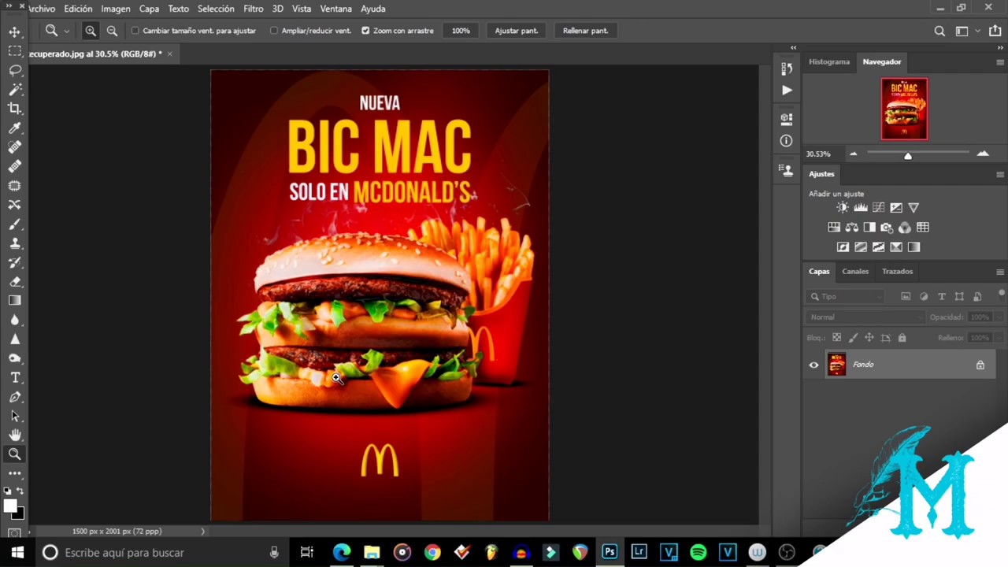Open the Ajustes panel options menu

pos(1000,175)
